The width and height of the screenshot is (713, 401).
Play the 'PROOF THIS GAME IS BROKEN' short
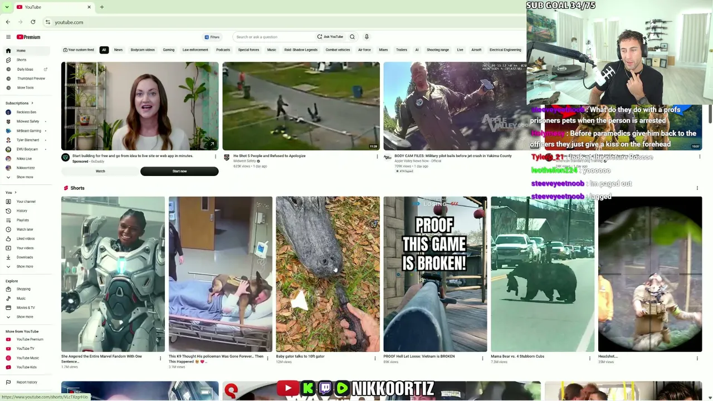(x=435, y=274)
